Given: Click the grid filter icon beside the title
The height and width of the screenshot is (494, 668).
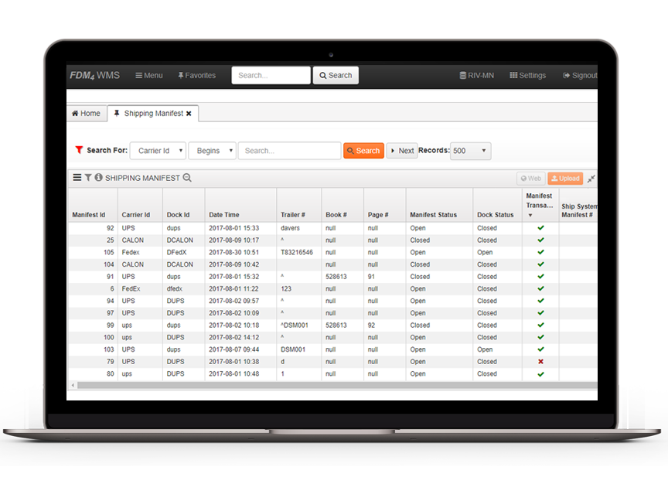Looking at the screenshot, I should pos(88,178).
